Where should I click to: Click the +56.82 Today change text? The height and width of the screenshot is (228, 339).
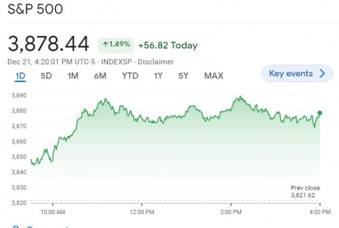[167, 46]
